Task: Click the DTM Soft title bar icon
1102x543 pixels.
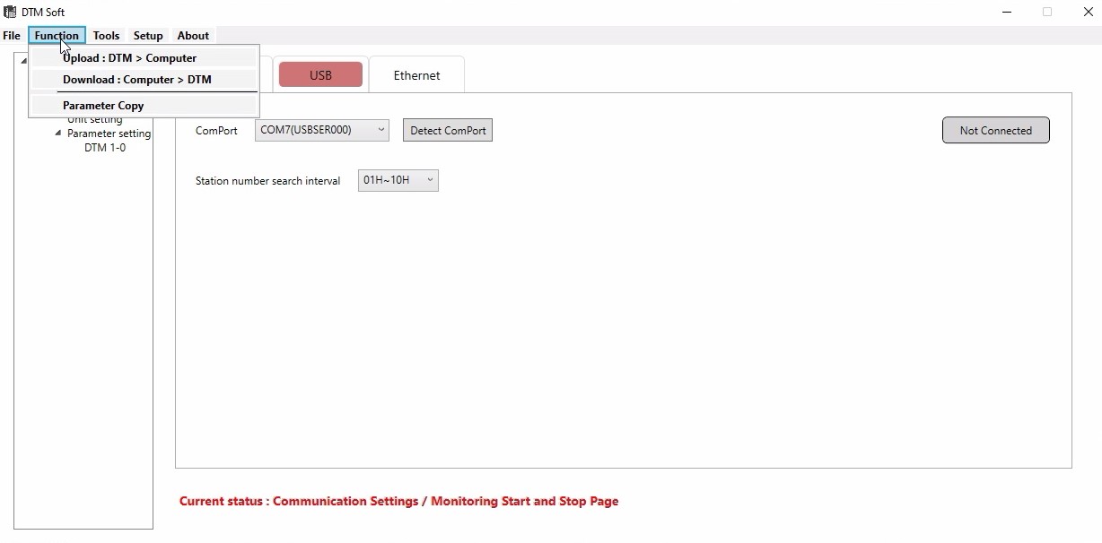Action: (x=11, y=12)
